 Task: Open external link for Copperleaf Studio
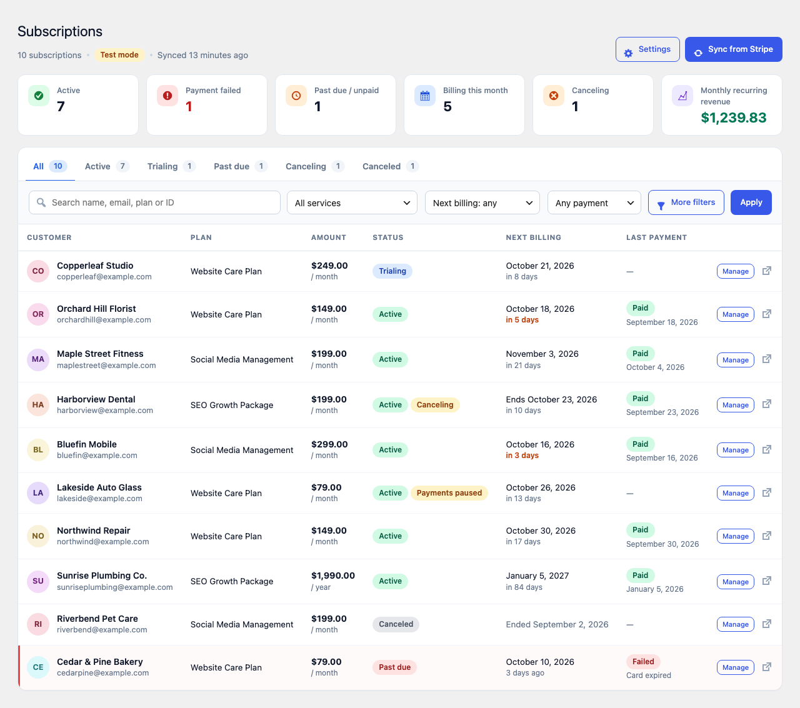(x=767, y=271)
